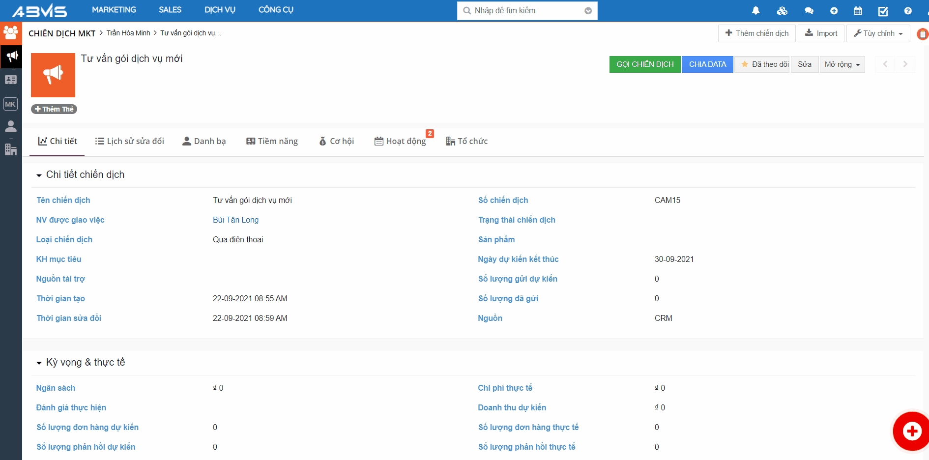Click the building organization icon in sidebar
This screenshot has width=929, height=460.
point(11,149)
